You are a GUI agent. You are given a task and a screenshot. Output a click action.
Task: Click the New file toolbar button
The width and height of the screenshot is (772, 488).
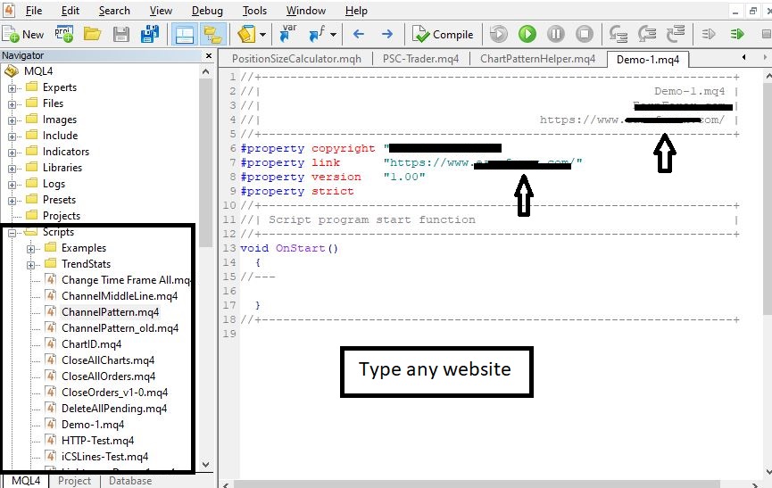point(23,35)
